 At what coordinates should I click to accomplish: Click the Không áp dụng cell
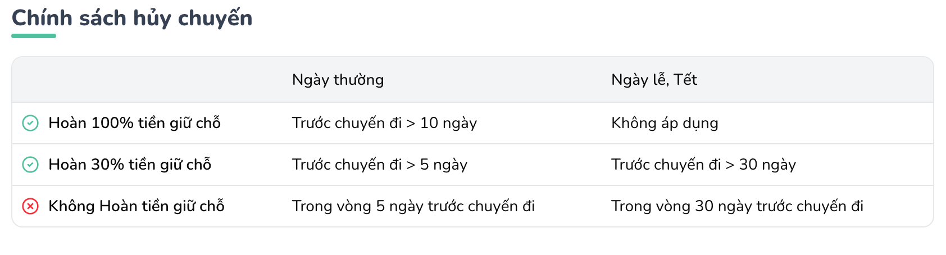click(x=665, y=123)
